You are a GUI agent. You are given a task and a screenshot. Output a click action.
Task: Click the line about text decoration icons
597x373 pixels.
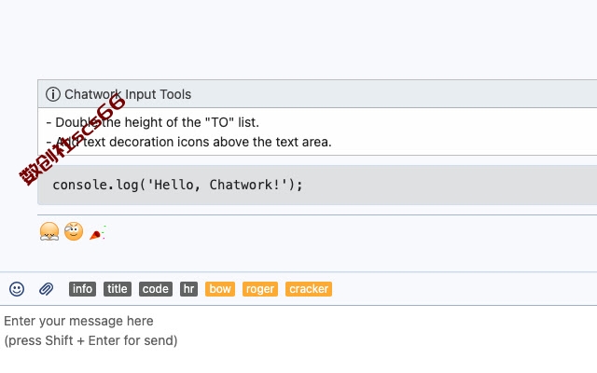[188, 142]
